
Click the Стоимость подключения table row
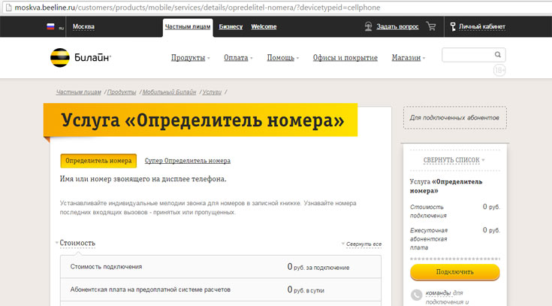(x=221, y=267)
